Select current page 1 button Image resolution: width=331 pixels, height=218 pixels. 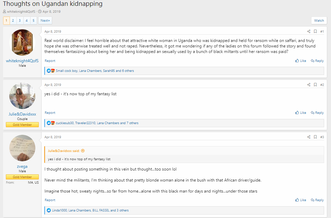pos(6,21)
